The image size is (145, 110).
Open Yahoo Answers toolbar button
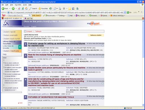pos(93,16)
